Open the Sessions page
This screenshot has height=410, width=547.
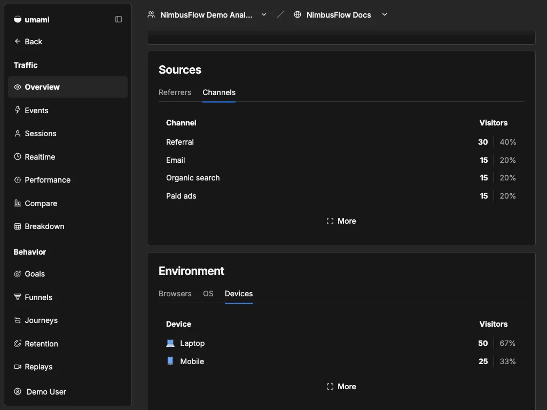click(x=68, y=133)
